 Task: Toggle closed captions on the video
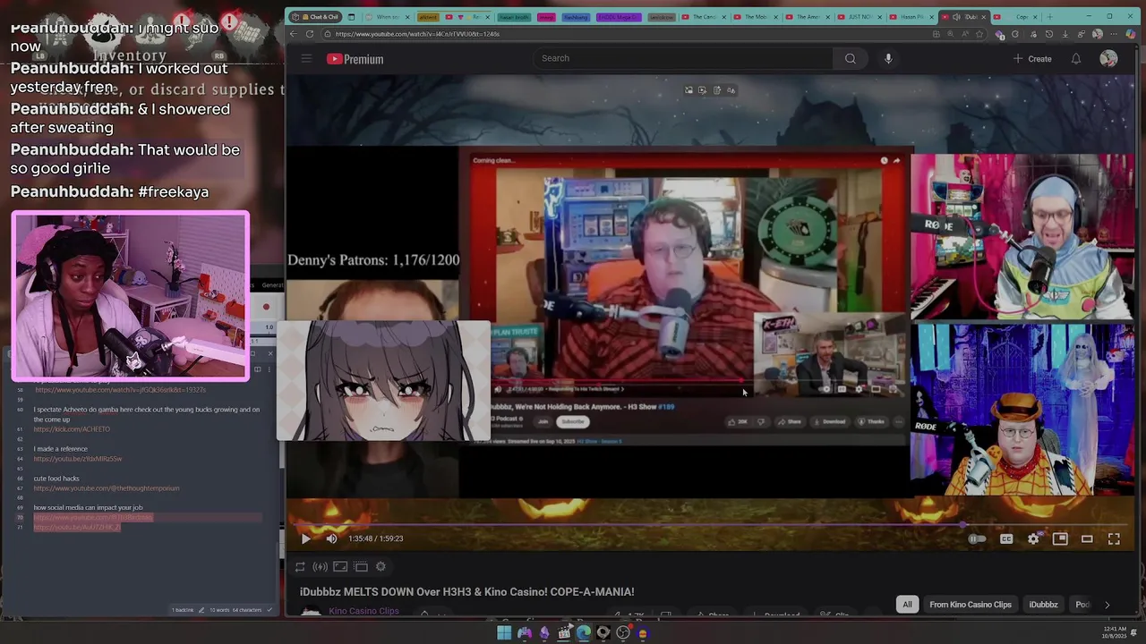(x=1006, y=538)
